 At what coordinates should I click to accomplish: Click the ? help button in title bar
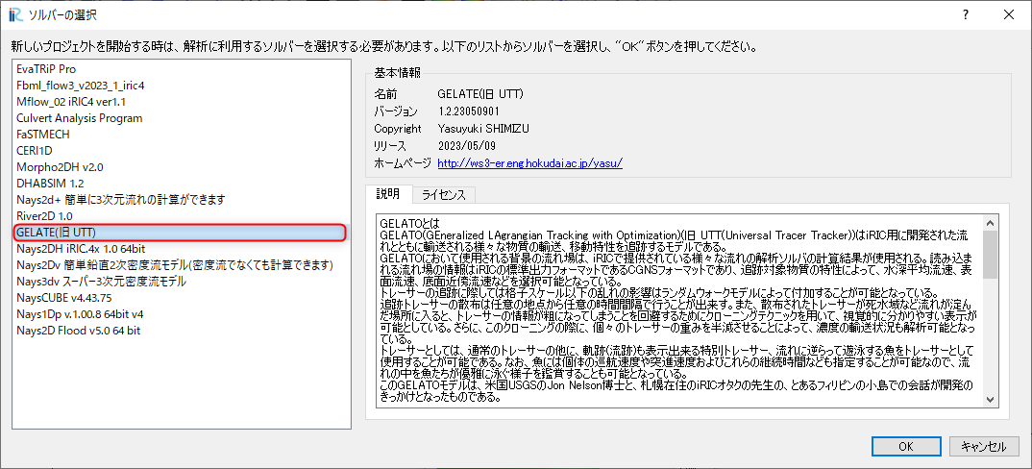(x=966, y=13)
